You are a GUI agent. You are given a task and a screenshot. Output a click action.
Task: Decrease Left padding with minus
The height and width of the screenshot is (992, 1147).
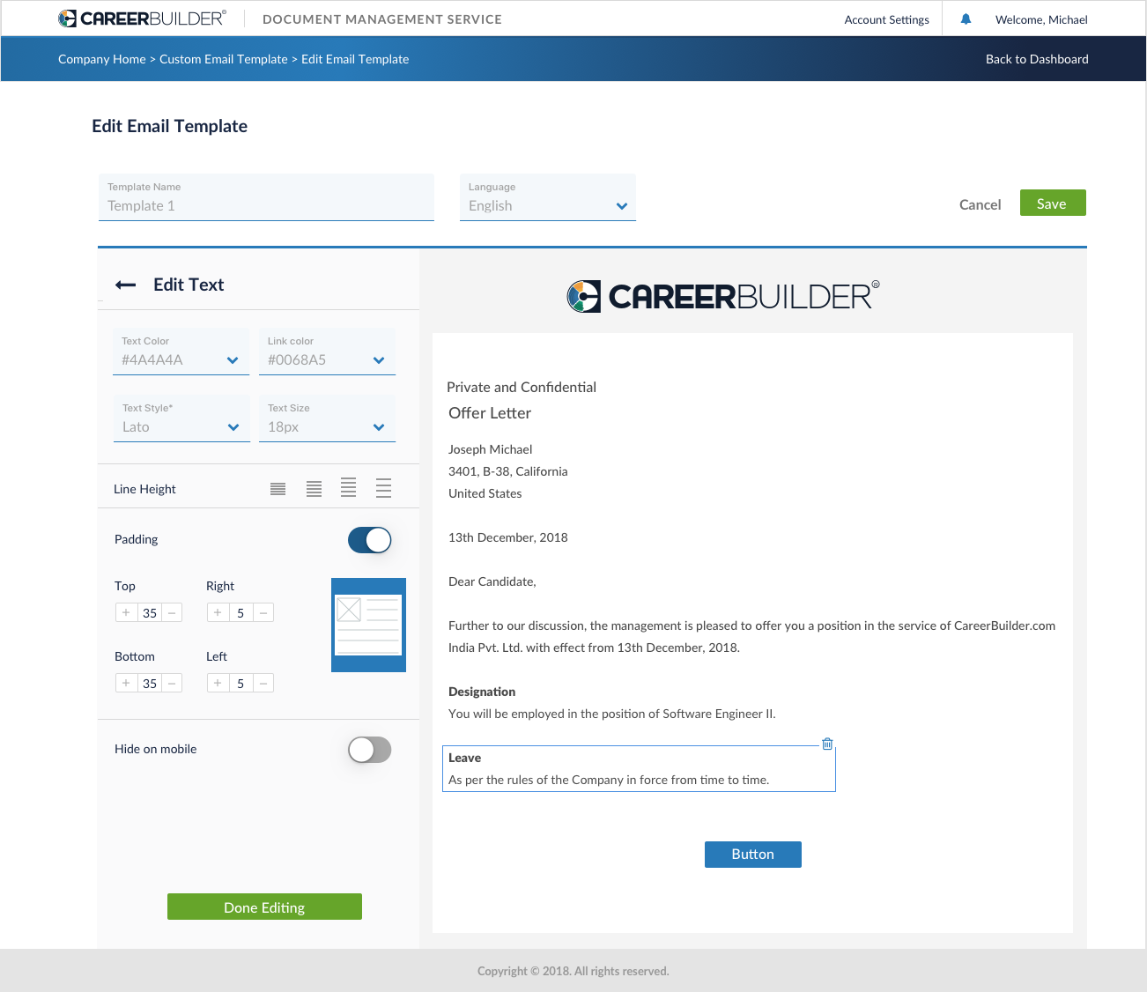[263, 683]
